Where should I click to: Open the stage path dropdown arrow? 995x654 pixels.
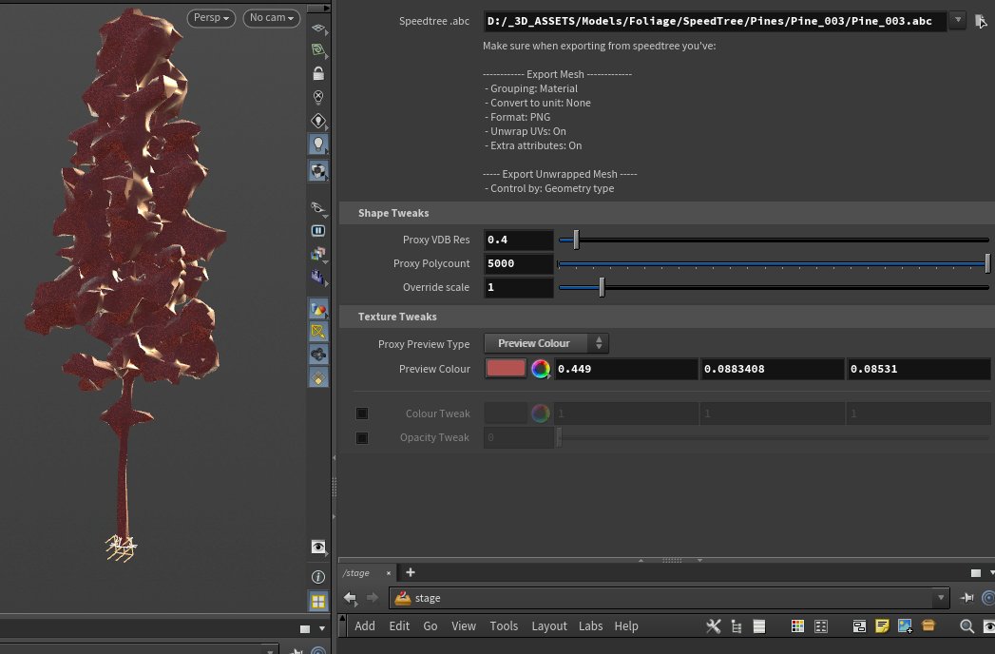tap(941, 598)
